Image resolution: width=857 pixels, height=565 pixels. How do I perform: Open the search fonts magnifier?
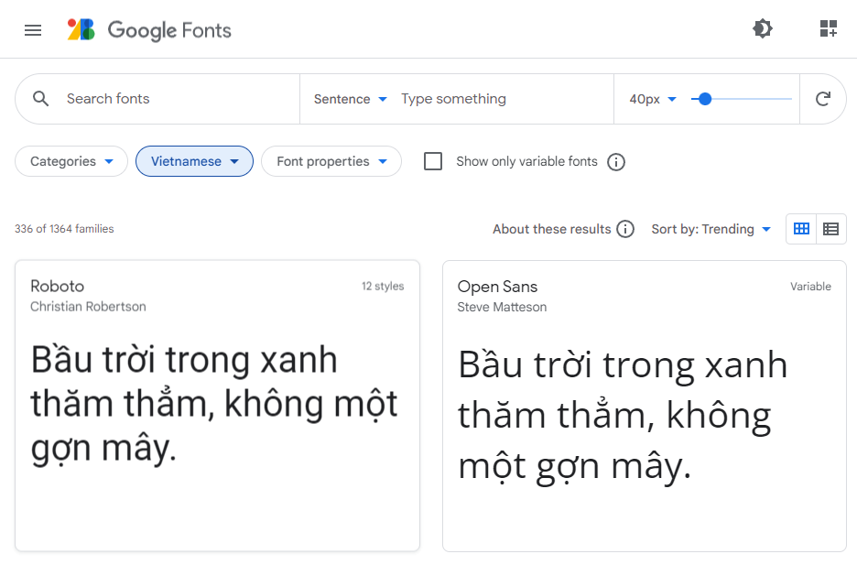point(40,98)
